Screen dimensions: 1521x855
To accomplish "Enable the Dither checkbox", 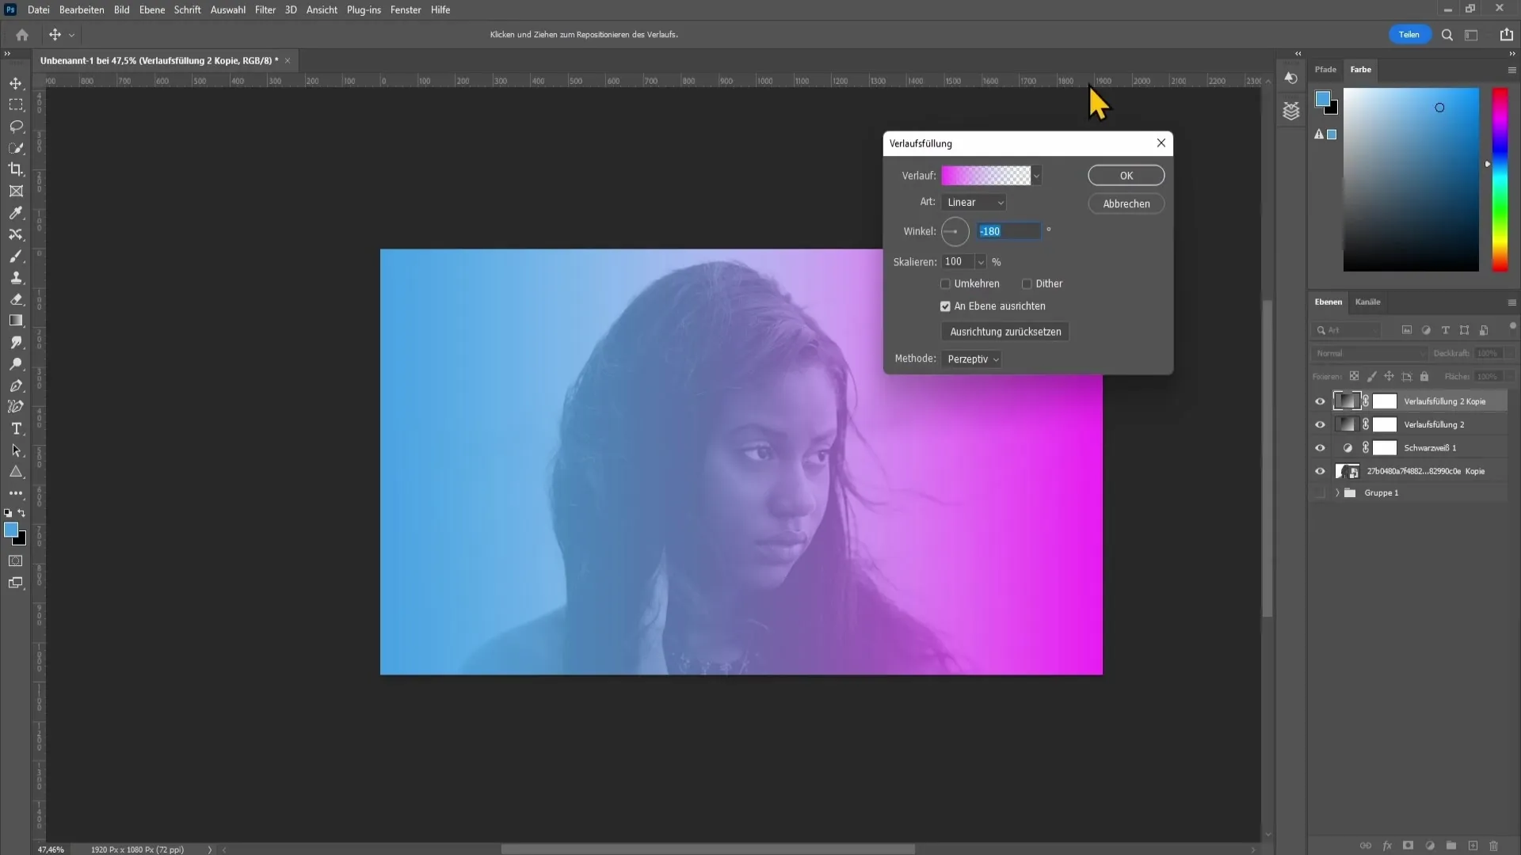I will (x=1027, y=283).
